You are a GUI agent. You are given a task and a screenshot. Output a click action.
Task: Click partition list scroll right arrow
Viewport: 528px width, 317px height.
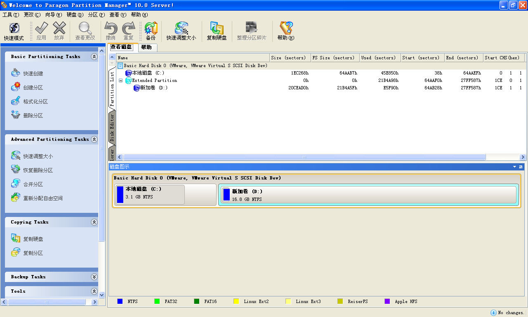click(x=523, y=157)
